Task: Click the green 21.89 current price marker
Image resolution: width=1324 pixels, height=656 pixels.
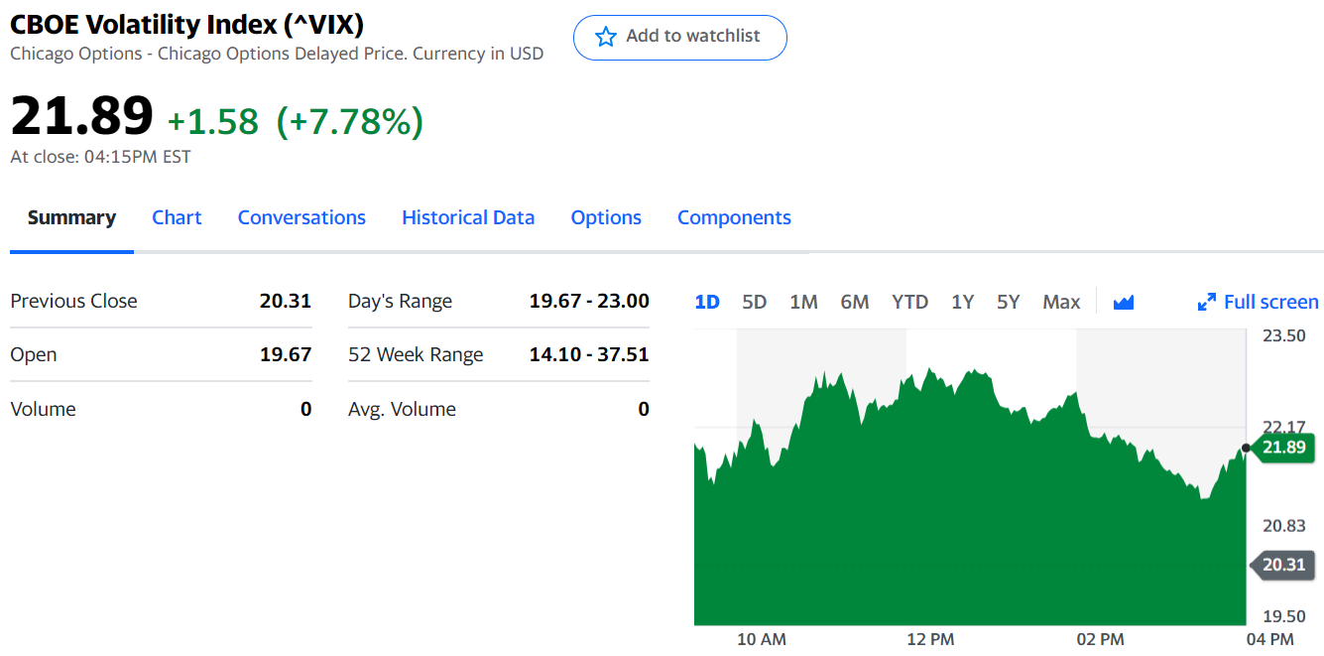Action: point(1282,448)
